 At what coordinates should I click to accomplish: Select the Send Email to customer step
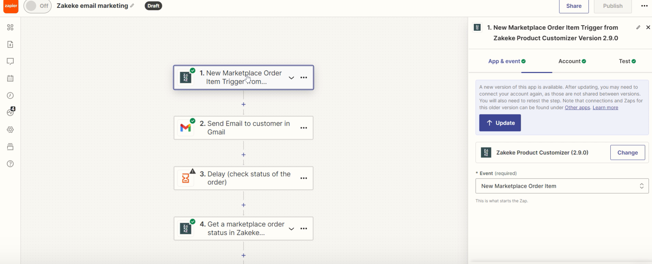point(243,128)
